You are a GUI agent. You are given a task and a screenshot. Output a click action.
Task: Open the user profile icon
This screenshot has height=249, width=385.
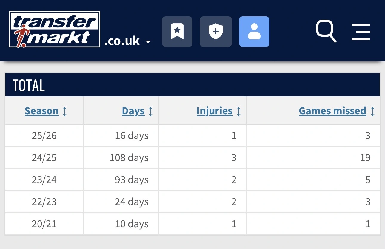tap(254, 32)
